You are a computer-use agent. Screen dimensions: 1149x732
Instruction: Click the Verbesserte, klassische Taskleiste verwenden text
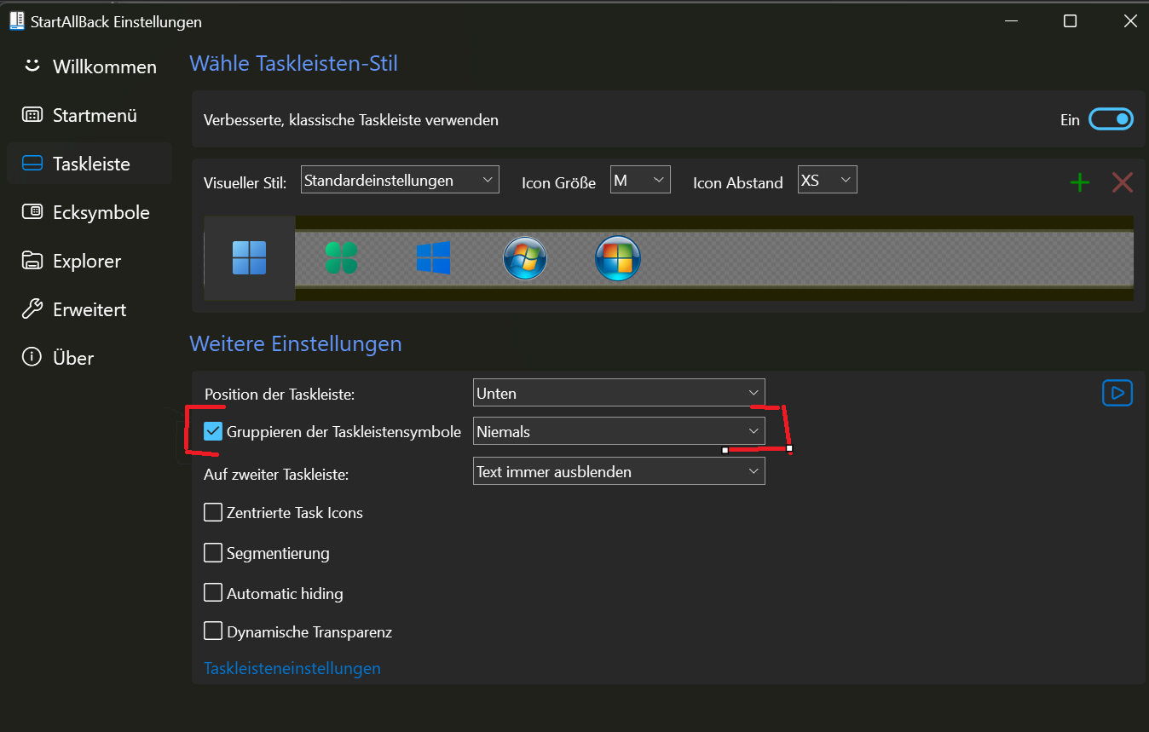(351, 120)
